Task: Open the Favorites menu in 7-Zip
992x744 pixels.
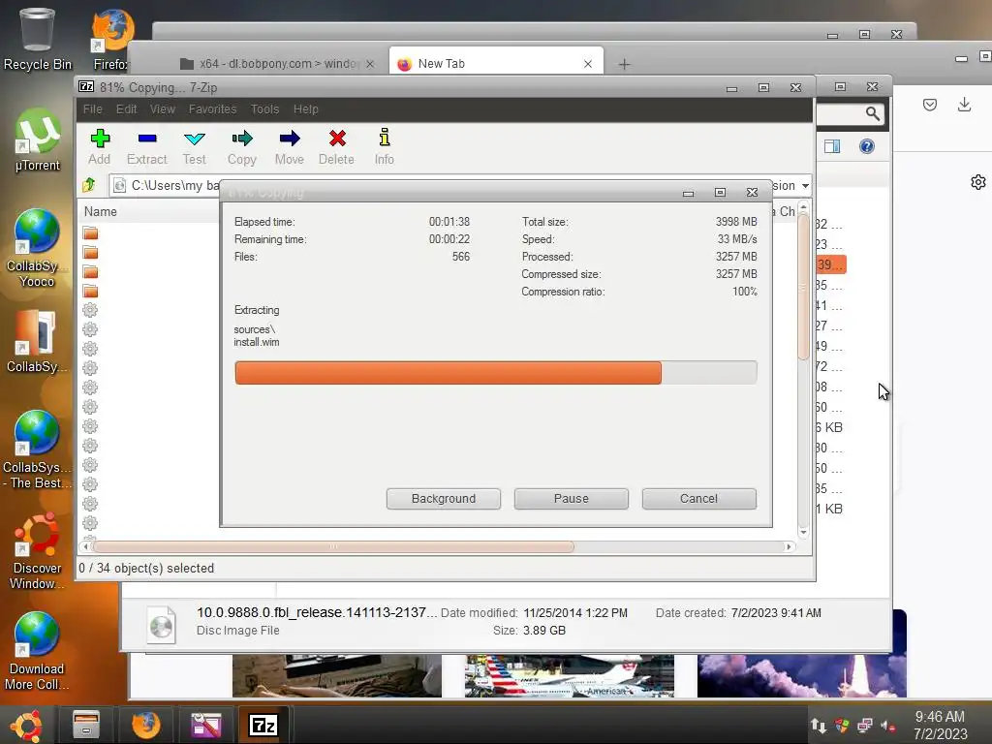Action: [212, 108]
